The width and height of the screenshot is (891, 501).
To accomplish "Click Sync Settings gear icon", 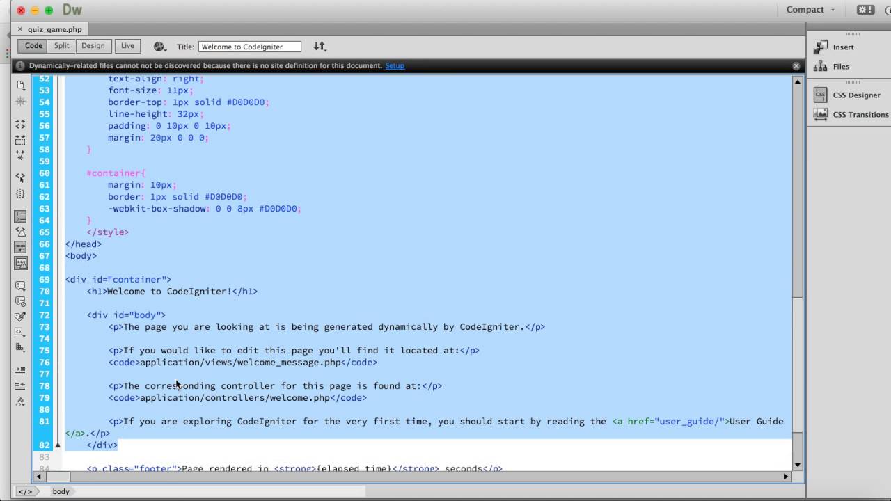I will tap(865, 10).
